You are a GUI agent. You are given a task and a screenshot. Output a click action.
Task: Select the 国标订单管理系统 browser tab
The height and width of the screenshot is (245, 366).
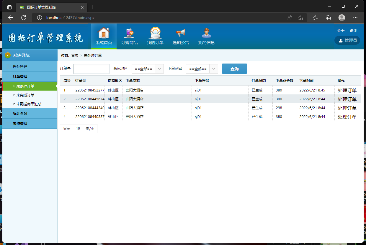pyautogui.click(x=52, y=7)
